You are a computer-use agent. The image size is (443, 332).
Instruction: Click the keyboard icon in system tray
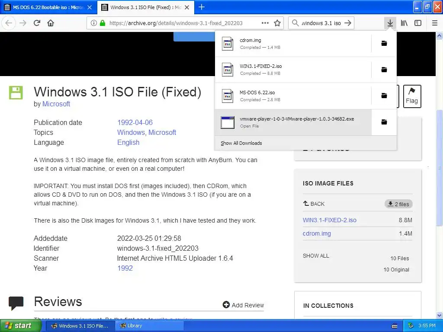(x=395, y=326)
